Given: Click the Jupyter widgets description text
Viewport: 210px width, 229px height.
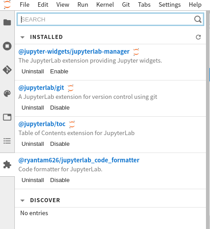Looking at the screenshot, I should tap(90, 61).
